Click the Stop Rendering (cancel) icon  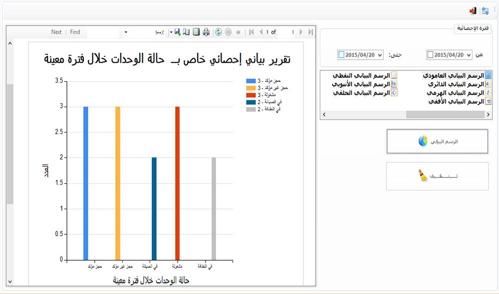[229, 31]
